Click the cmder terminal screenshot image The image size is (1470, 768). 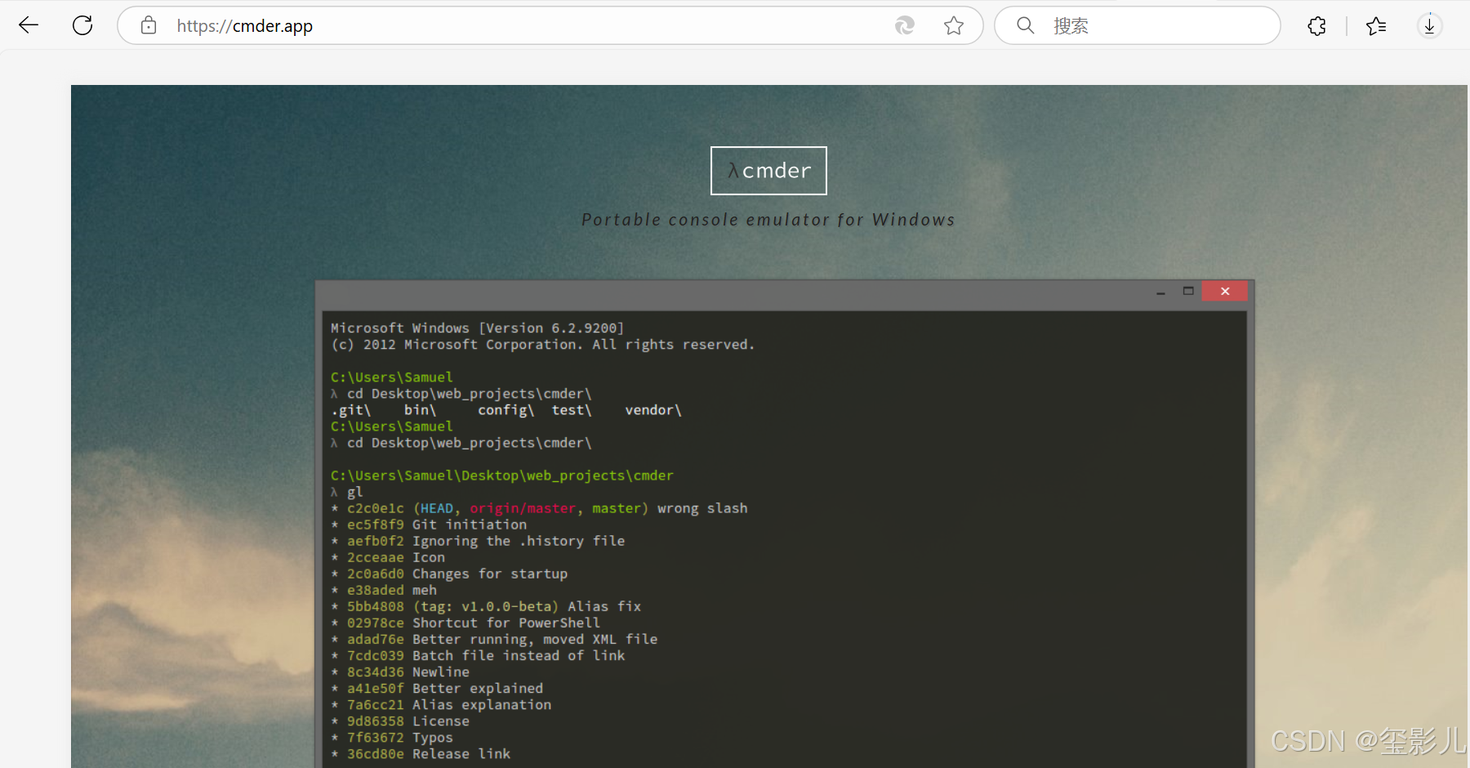(785, 524)
